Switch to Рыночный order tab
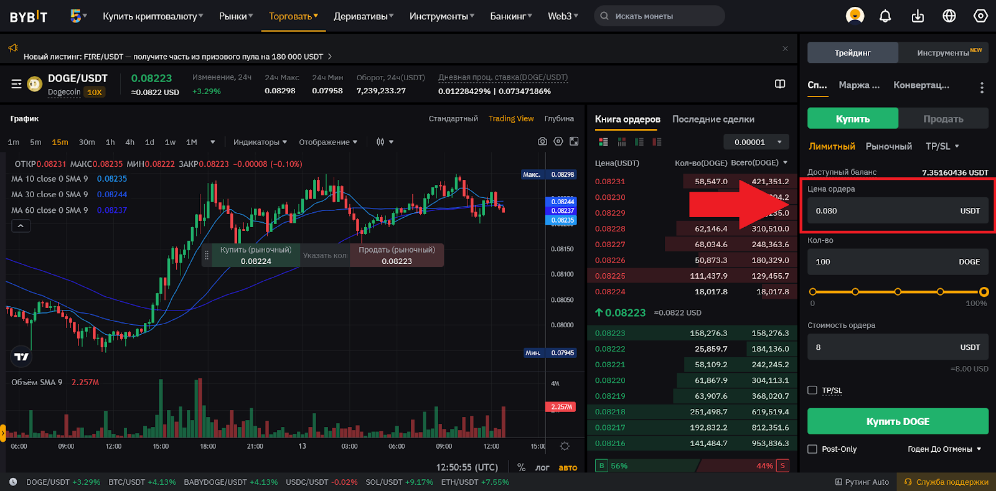The width and height of the screenshot is (996, 491). coord(889,146)
